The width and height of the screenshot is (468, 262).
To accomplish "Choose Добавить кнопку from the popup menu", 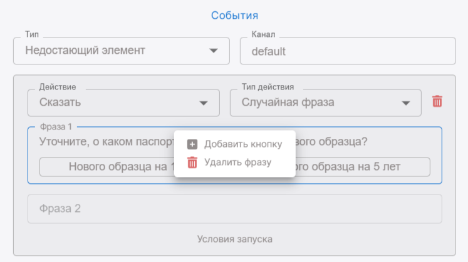I will (x=235, y=144).
